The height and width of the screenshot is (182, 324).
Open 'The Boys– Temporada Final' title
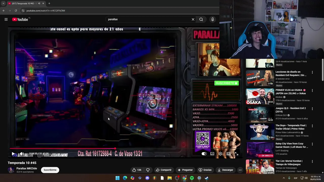pyautogui.click(x=291, y=127)
